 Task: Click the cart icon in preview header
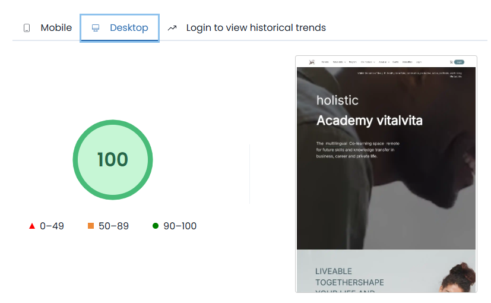(x=451, y=62)
